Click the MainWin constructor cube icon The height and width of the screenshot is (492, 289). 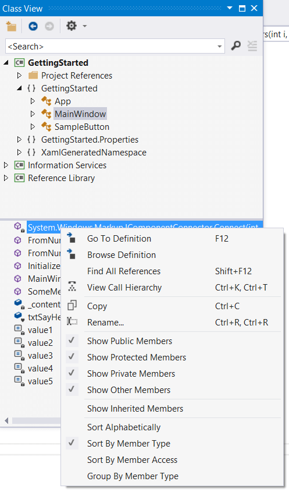click(18, 279)
